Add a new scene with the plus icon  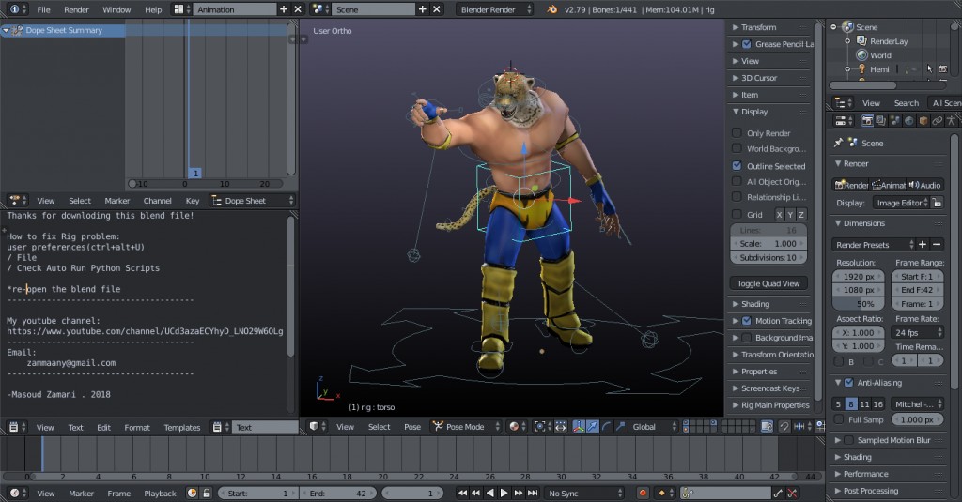(x=422, y=9)
